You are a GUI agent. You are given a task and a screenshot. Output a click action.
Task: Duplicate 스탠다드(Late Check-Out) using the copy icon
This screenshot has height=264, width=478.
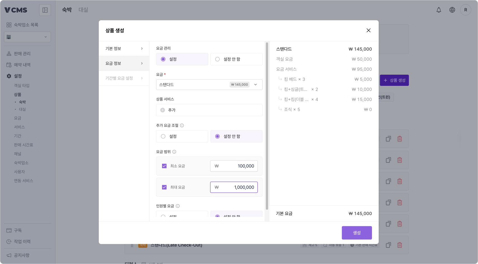(388, 245)
